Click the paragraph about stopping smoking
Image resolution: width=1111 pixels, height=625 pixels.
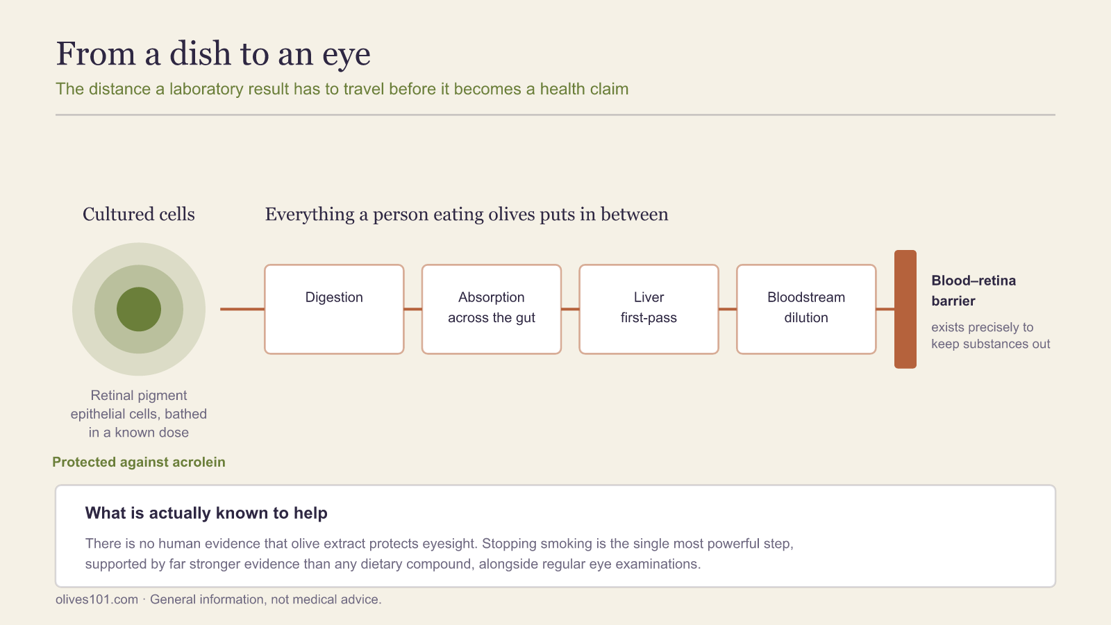(x=439, y=553)
